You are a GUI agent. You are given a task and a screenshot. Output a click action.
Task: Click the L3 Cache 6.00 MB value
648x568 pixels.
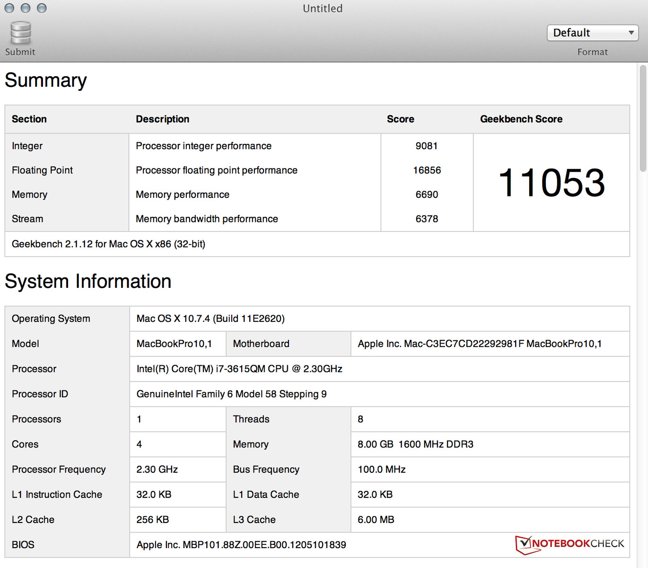tap(376, 519)
